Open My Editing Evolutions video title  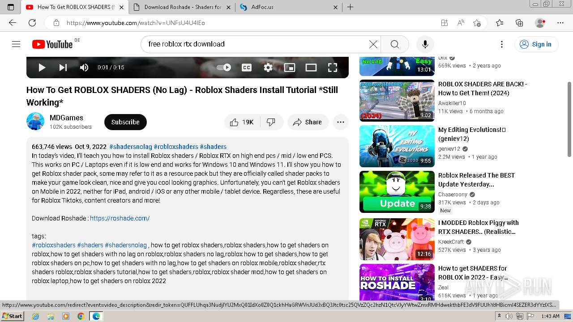[472, 134]
